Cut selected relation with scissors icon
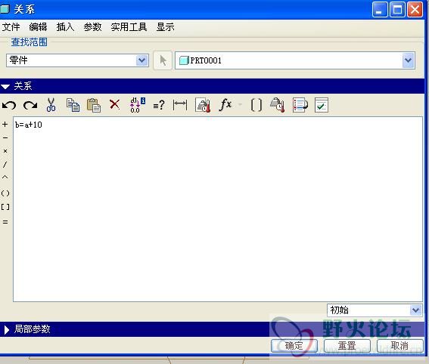 click(x=51, y=105)
